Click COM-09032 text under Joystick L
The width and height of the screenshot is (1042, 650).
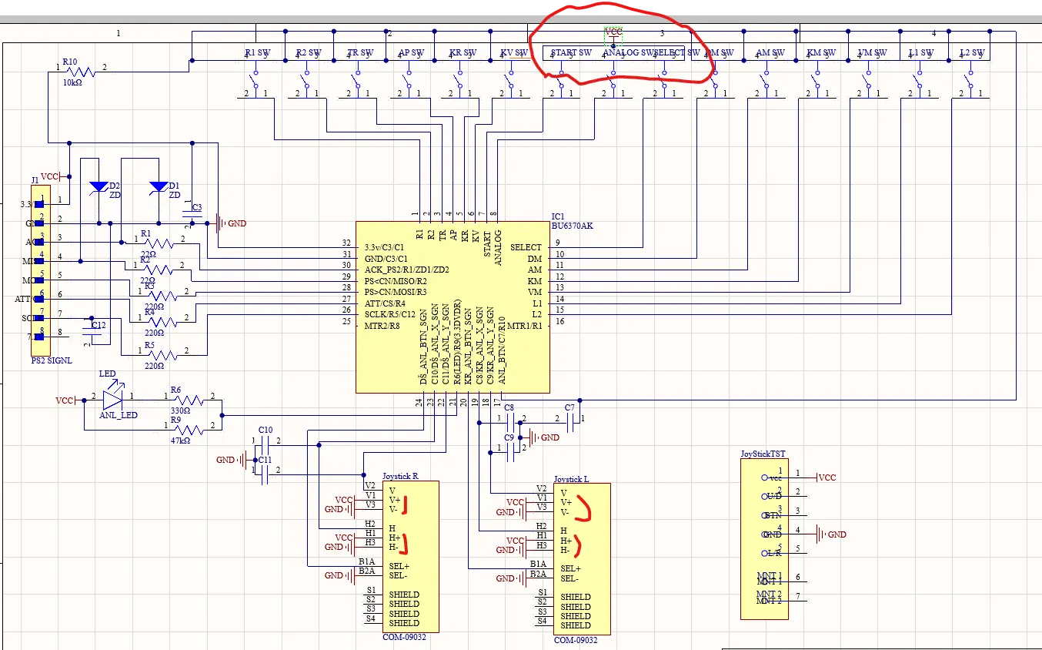pyautogui.click(x=576, y=640)
